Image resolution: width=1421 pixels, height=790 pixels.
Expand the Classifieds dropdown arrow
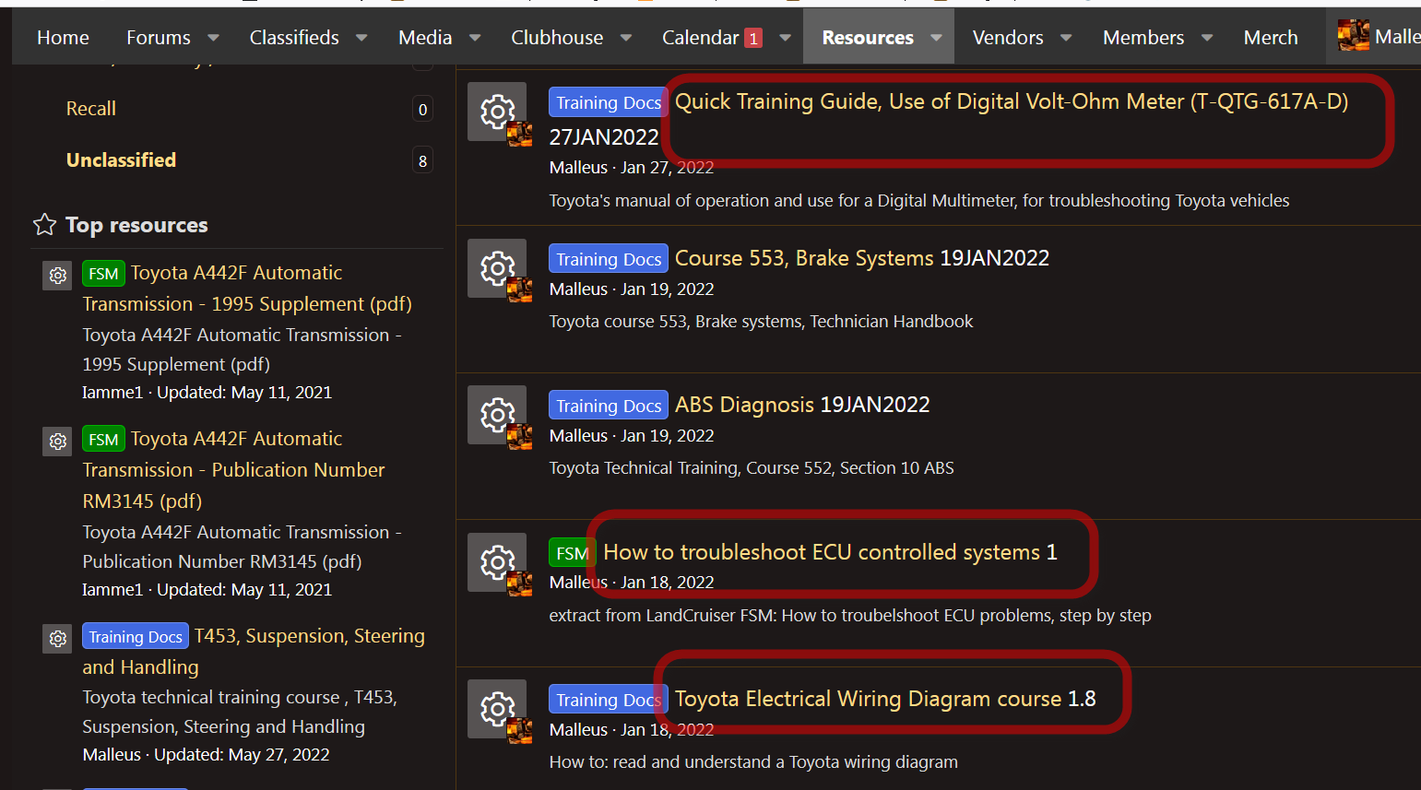click(361, 38)
